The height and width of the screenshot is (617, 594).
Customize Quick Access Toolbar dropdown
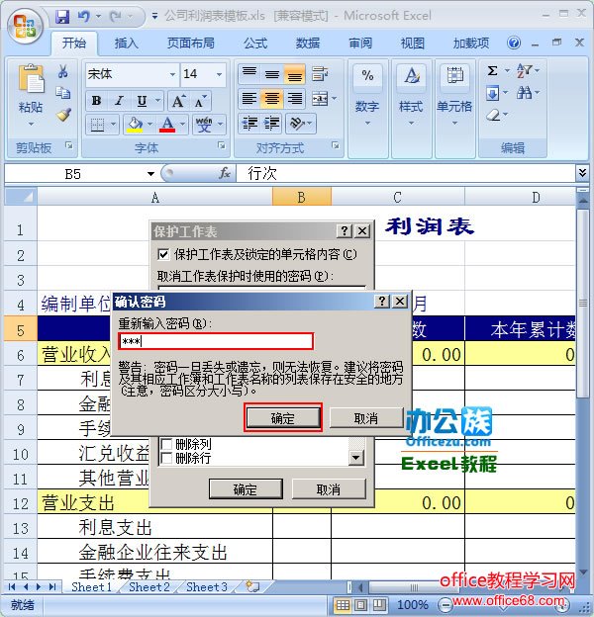pos(154,17)
